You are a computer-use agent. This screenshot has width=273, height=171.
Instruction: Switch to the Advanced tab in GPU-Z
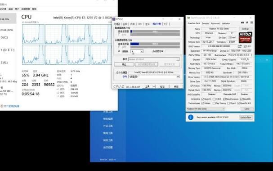(215, 23)
